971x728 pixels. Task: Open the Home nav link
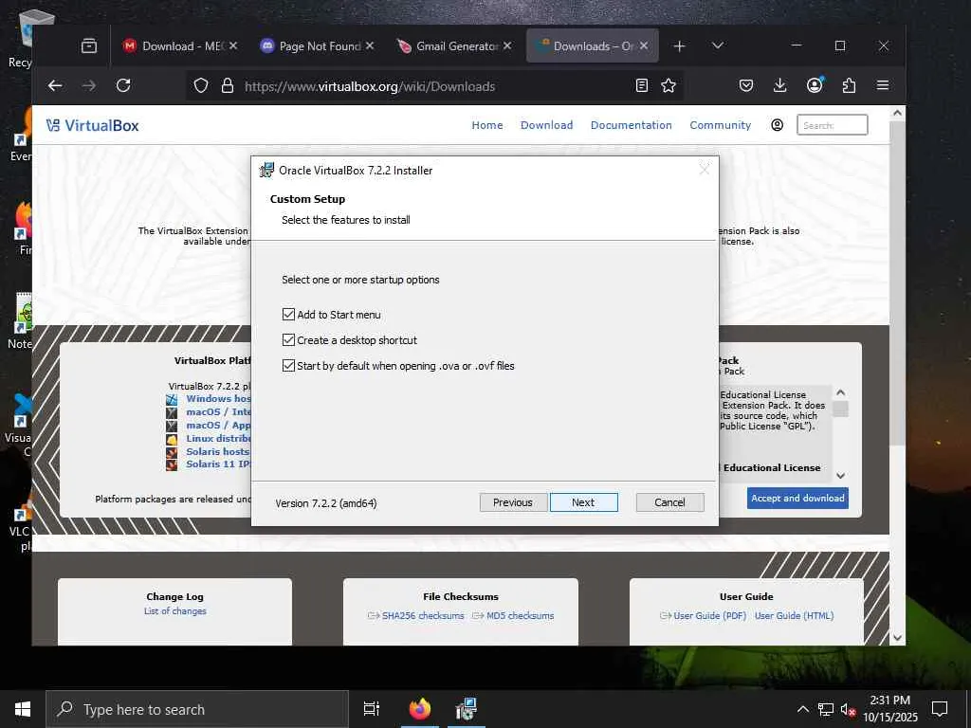point(487,125)
